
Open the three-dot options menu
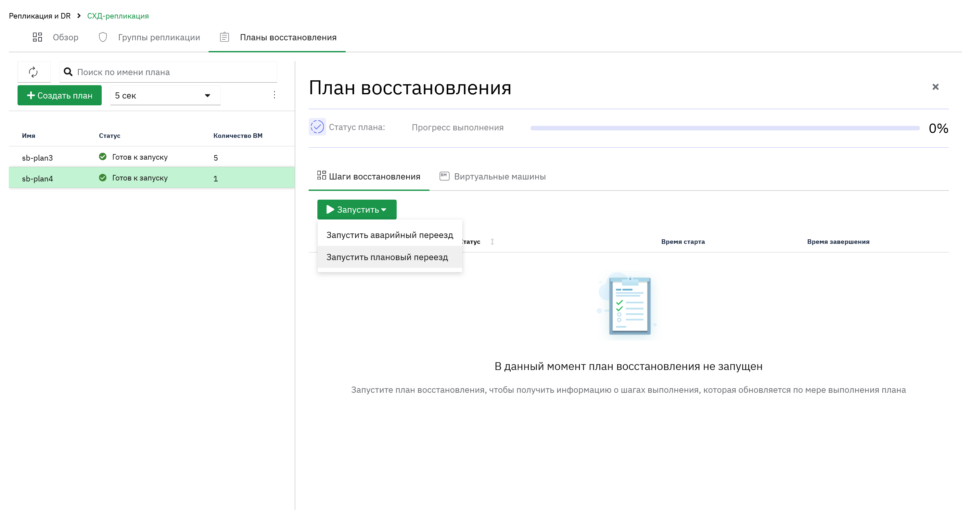tap(275, 95)
